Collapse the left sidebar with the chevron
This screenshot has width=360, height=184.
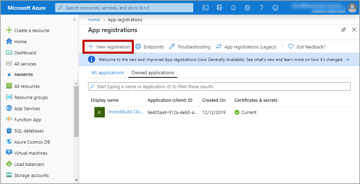point(74,20)
